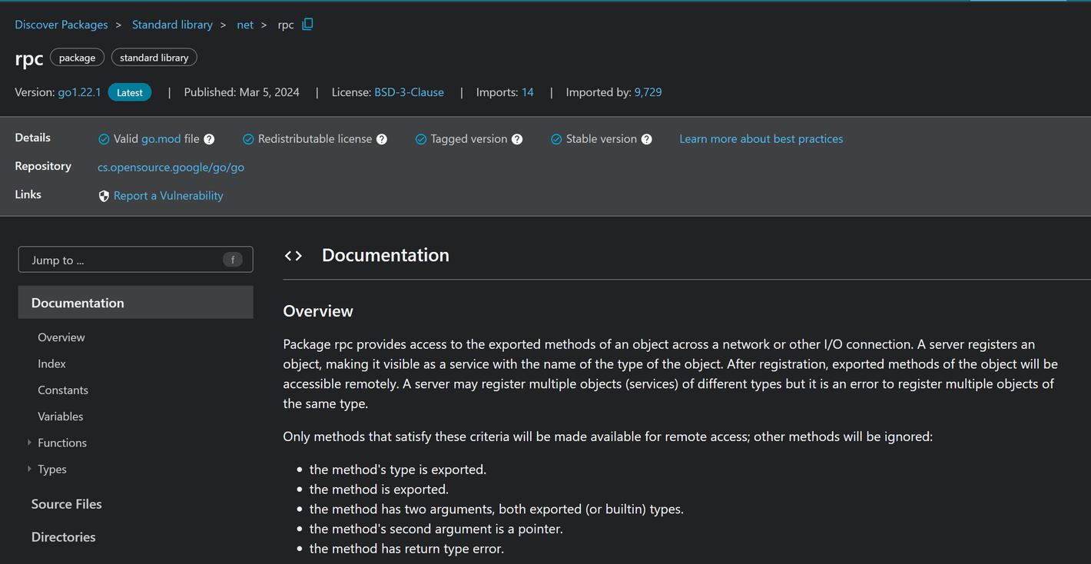
Task: Open the Directories section
Action: [x=63, y=537]
